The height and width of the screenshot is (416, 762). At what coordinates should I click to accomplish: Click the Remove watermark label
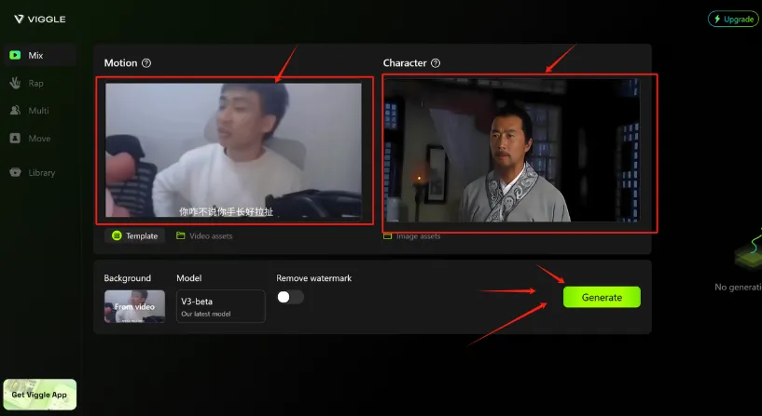(x=314, y=278)
